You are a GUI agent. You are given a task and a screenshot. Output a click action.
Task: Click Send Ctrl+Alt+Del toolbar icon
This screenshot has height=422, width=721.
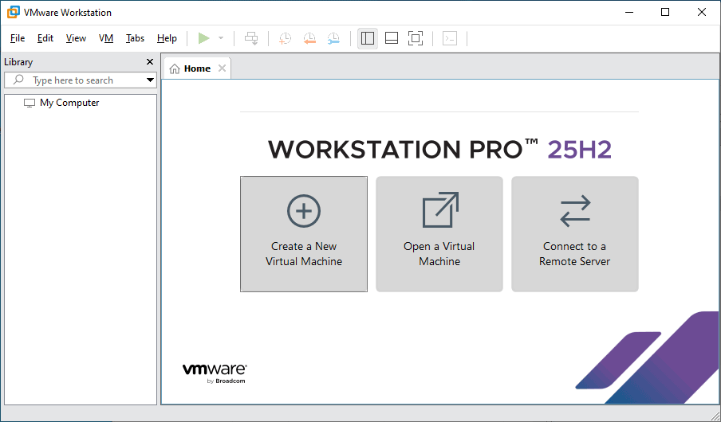pyautogui.click(x=251, y=38)
